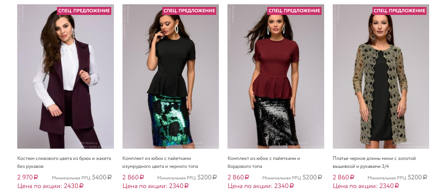Open the burgundy top set photo
Image resolution: width=448 pixels, height=194 pixels.
coord(276,76)
